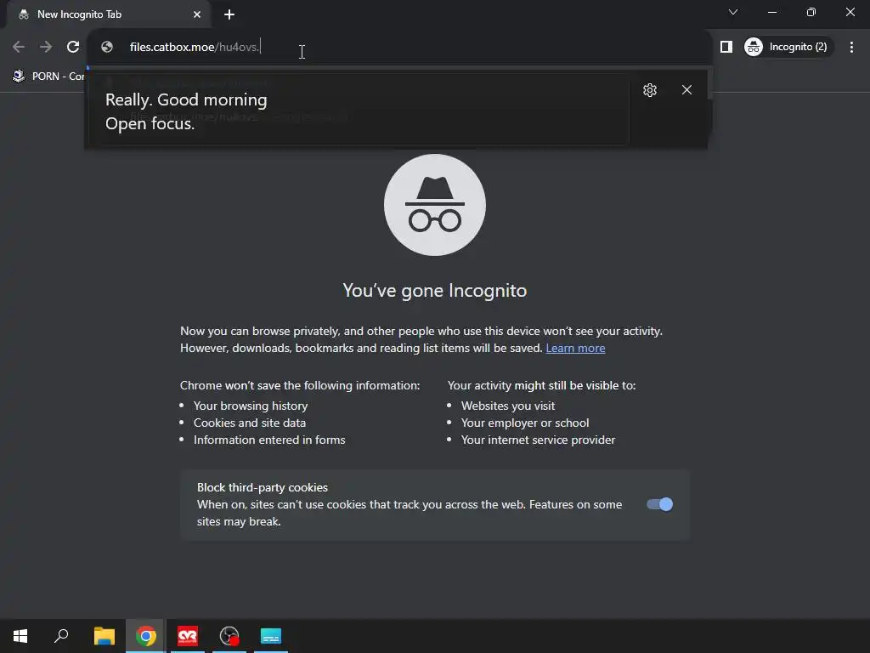This screenshot has height=653, width=870.
Task: Open the Incognito (2) profile chip
Action: [788, 48]
